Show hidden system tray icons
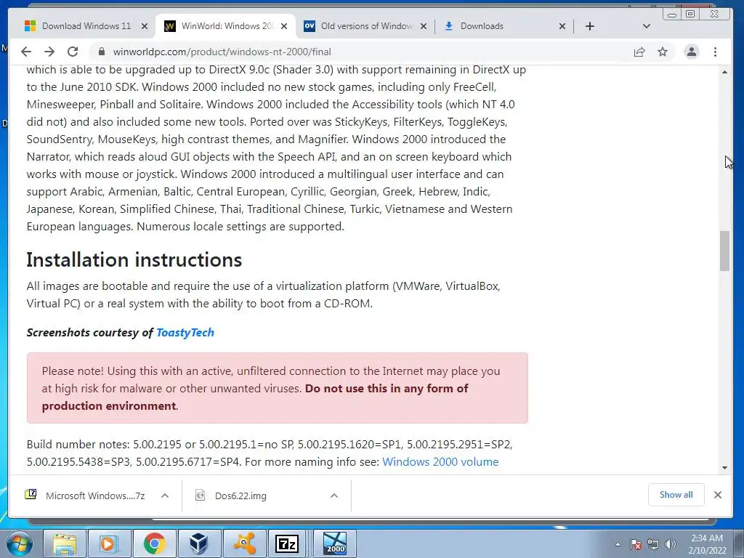Image resolution: width=744 pixels, height=558 pixels. 618,544
